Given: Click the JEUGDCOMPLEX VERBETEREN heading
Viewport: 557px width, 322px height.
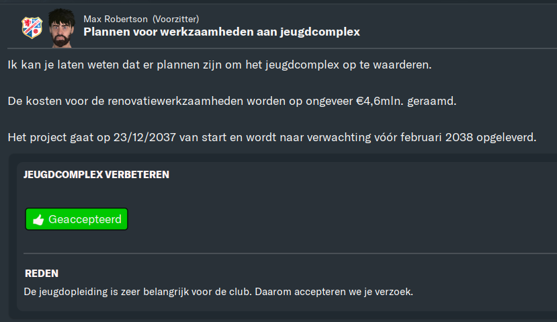Looking at the screenshot, I should point(96,175).
